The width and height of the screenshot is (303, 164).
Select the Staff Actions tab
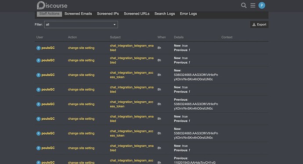click(49, 14)
